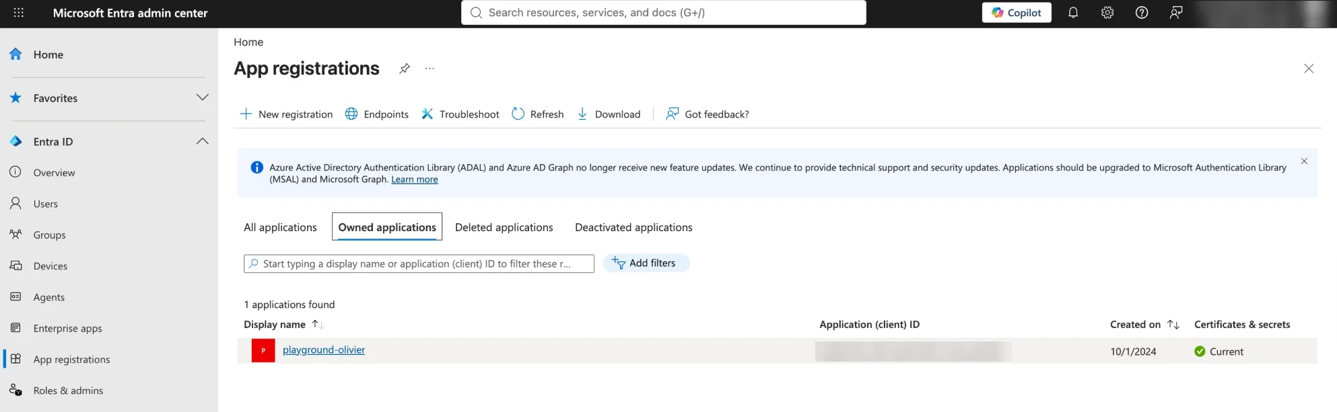
Task: Go to Home in the sidebar
Action: tap(48, 54)
